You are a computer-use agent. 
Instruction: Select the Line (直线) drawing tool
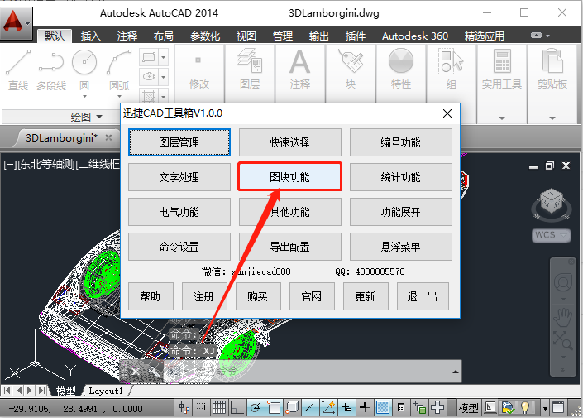pos(18,70)
